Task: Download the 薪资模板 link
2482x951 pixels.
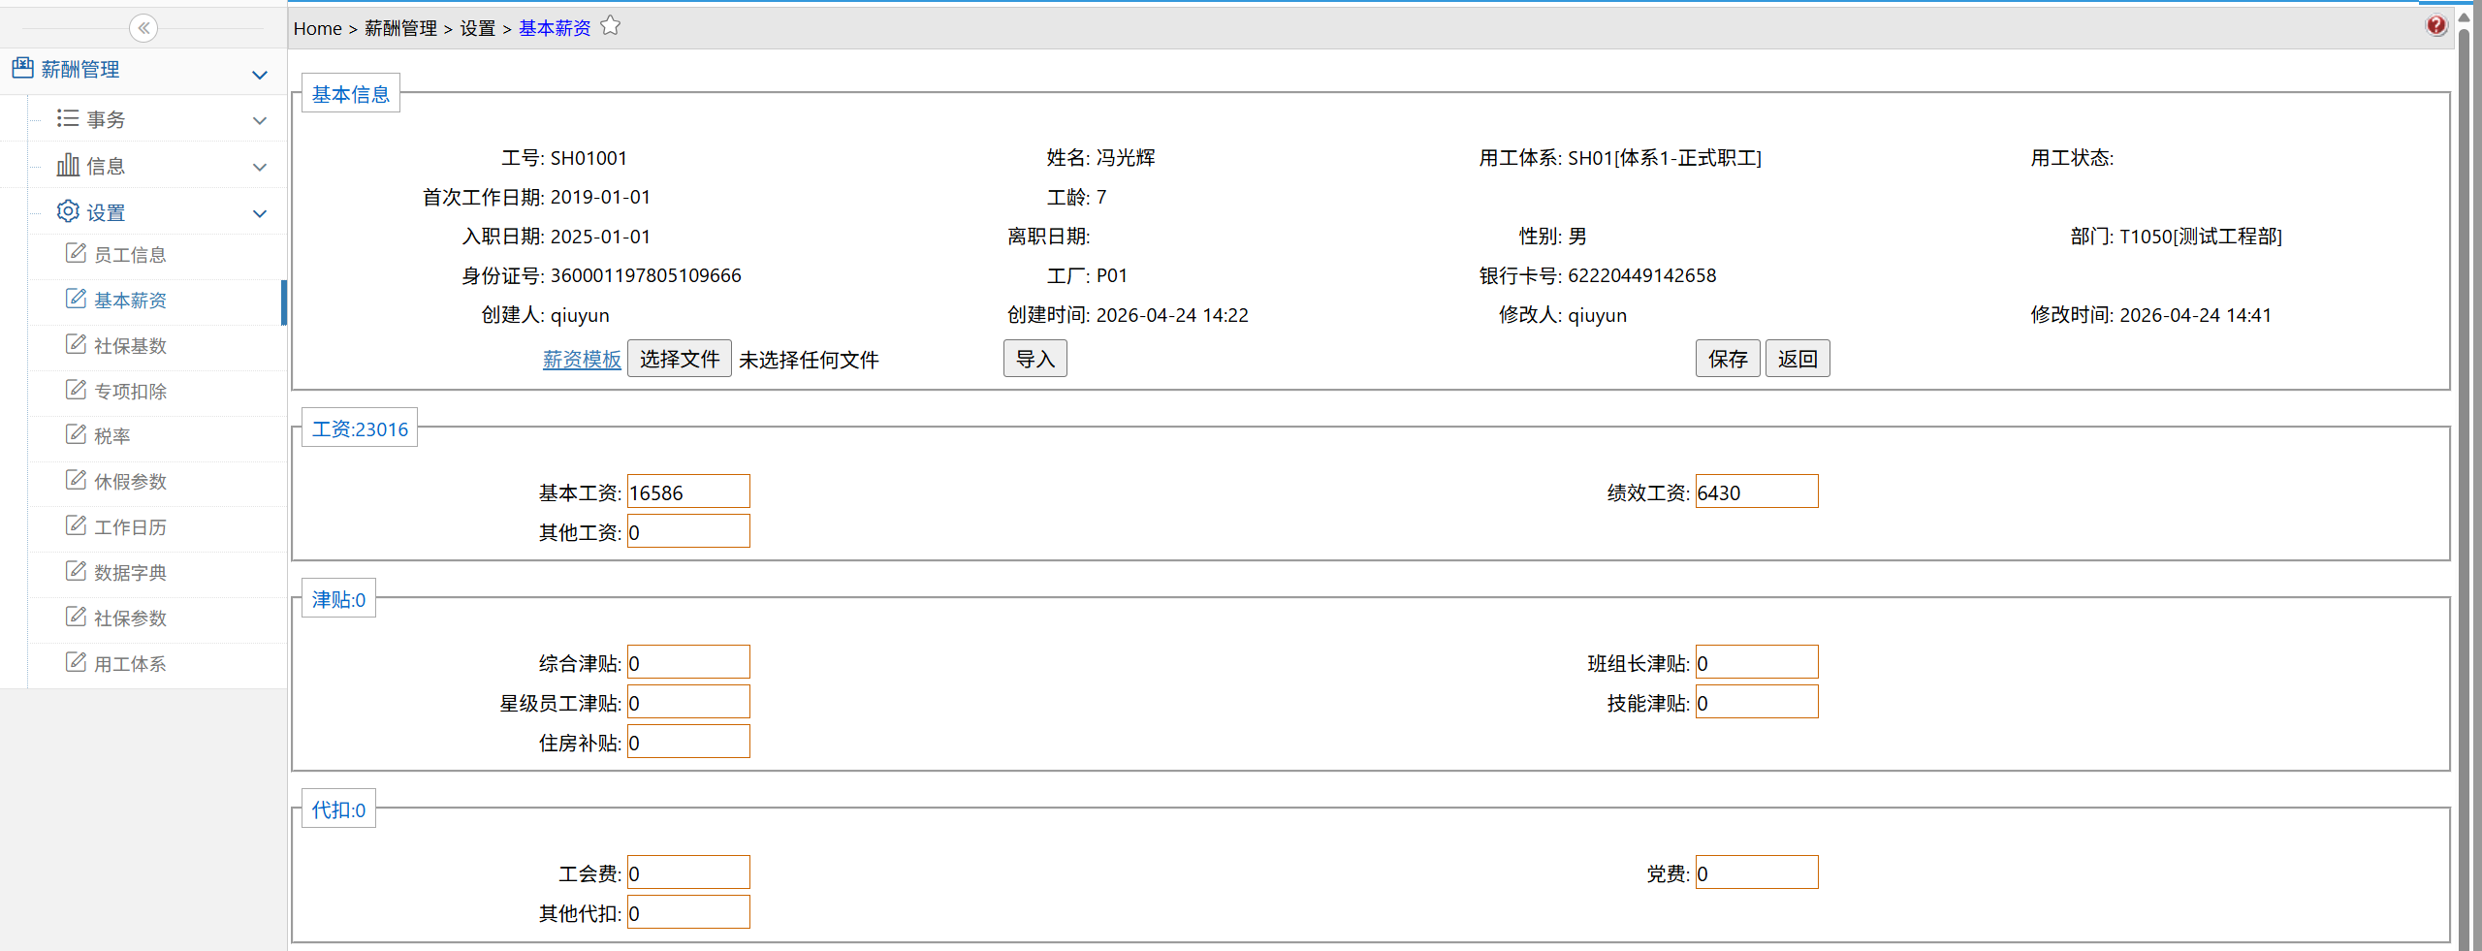Action: [x=582, y=360]
